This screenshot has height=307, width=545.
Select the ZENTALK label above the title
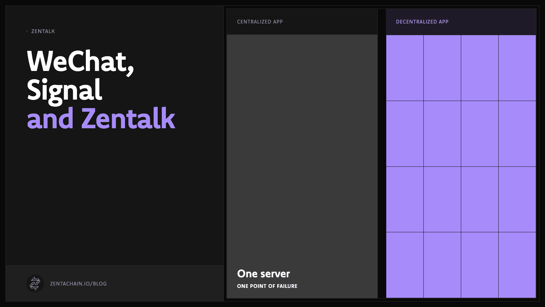[43, 31]
